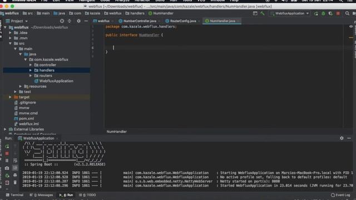Collapse the java folder

tap(21, 54)
